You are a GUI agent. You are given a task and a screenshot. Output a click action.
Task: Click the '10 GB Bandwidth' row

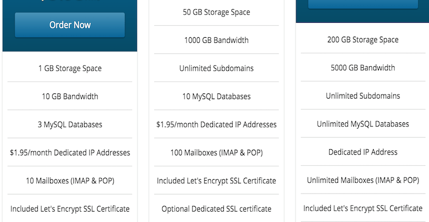(70, 96)
